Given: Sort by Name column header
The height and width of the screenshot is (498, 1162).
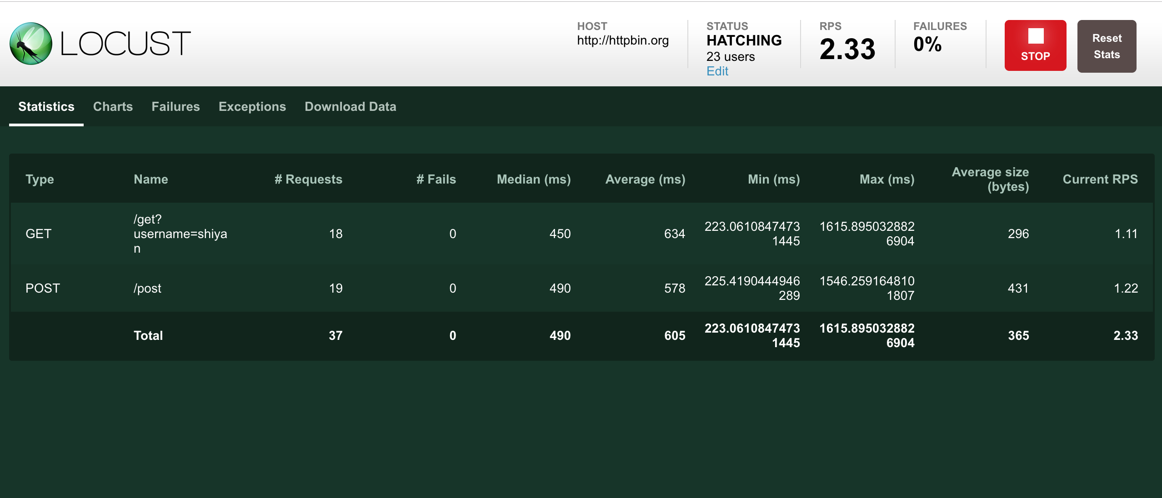Looking at the screenshot, I should coord(150,179).
